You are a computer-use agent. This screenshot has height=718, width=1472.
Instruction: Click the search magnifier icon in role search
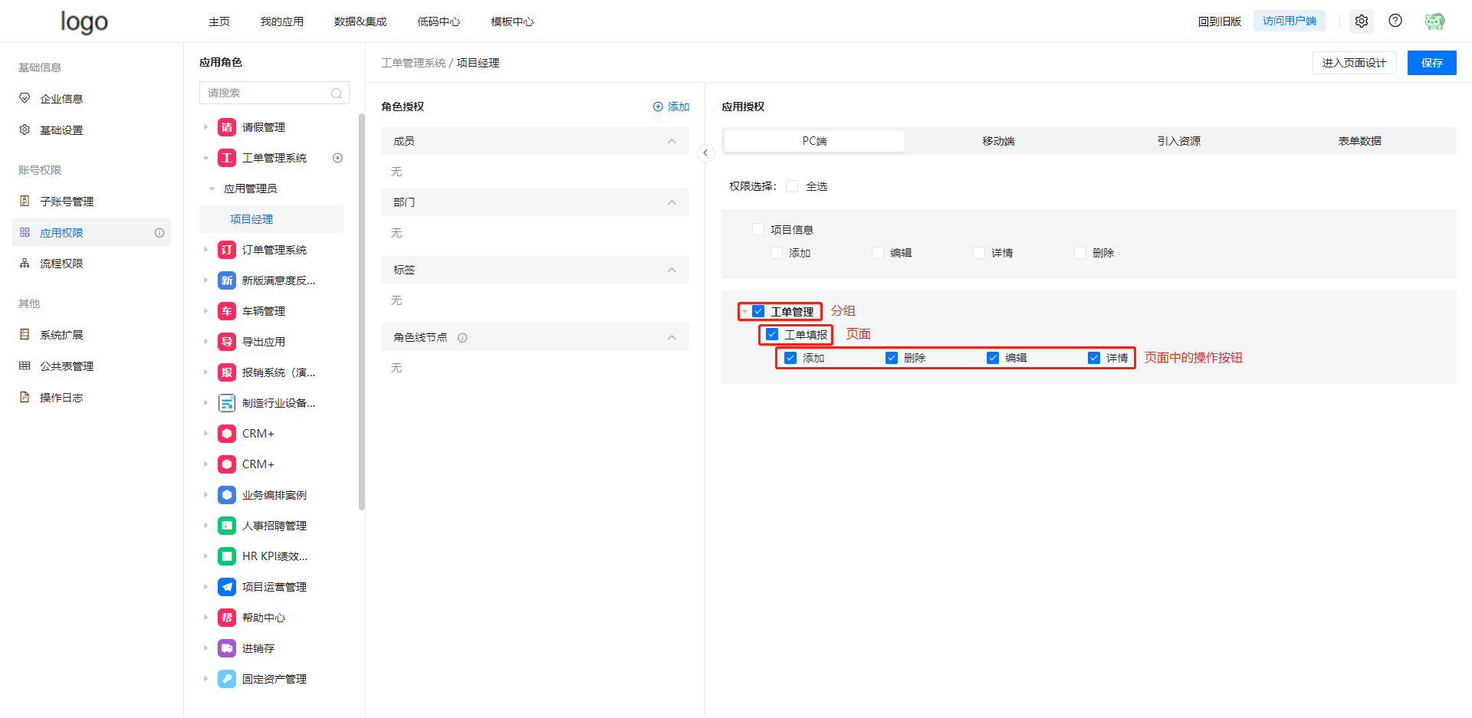(336, 93)
